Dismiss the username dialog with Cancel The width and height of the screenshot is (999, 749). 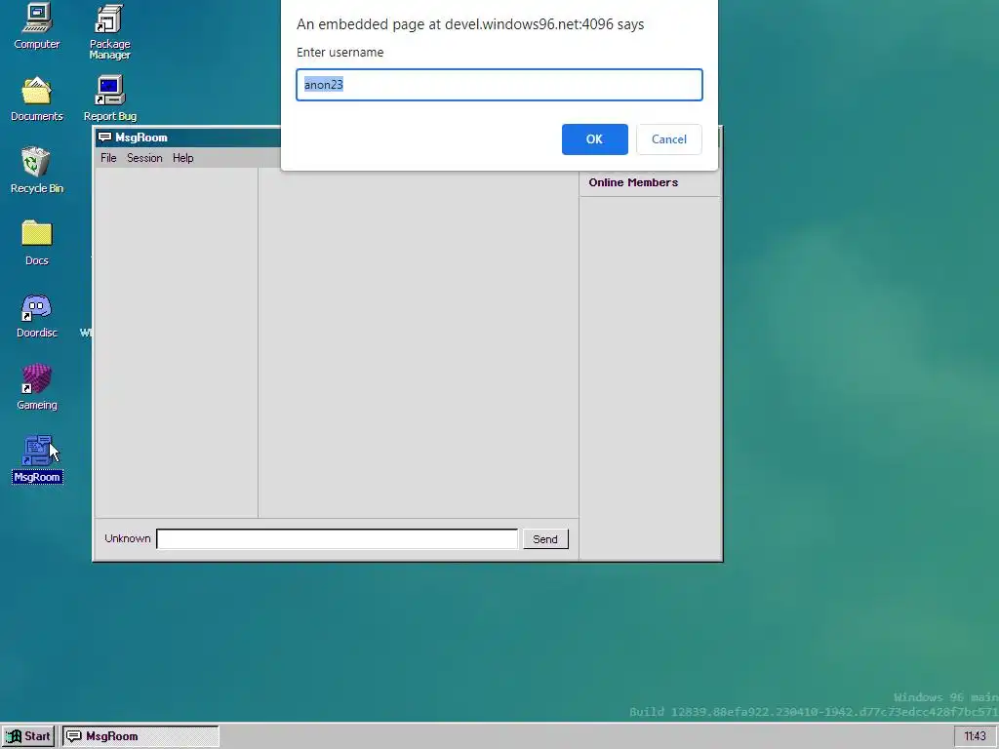pyautogui.click(x=669, y=139)
